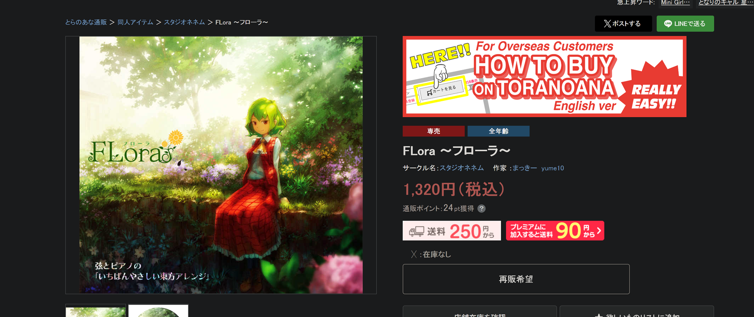The image size is (754, 317).
Task: Open the overseas customers How To Buy banner
Action: pyautogui.click(x=544, y=76)
